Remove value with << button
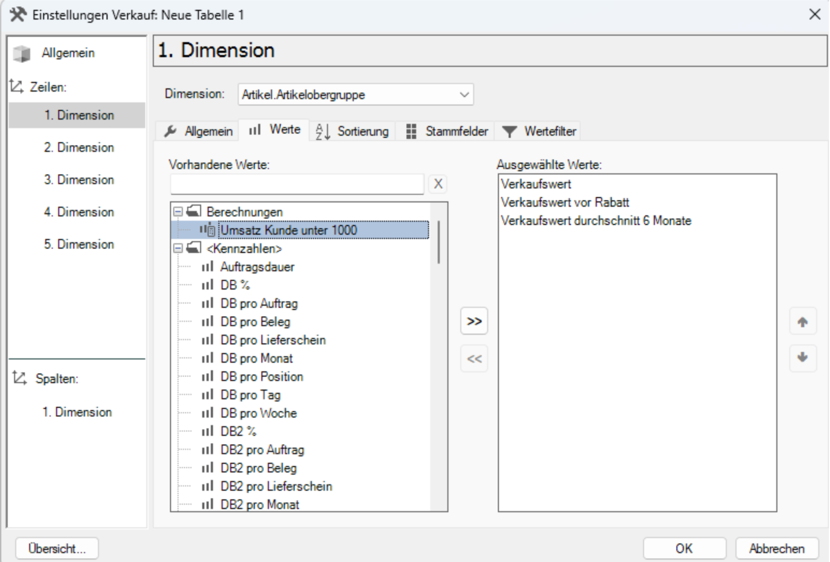 (474, 358)
